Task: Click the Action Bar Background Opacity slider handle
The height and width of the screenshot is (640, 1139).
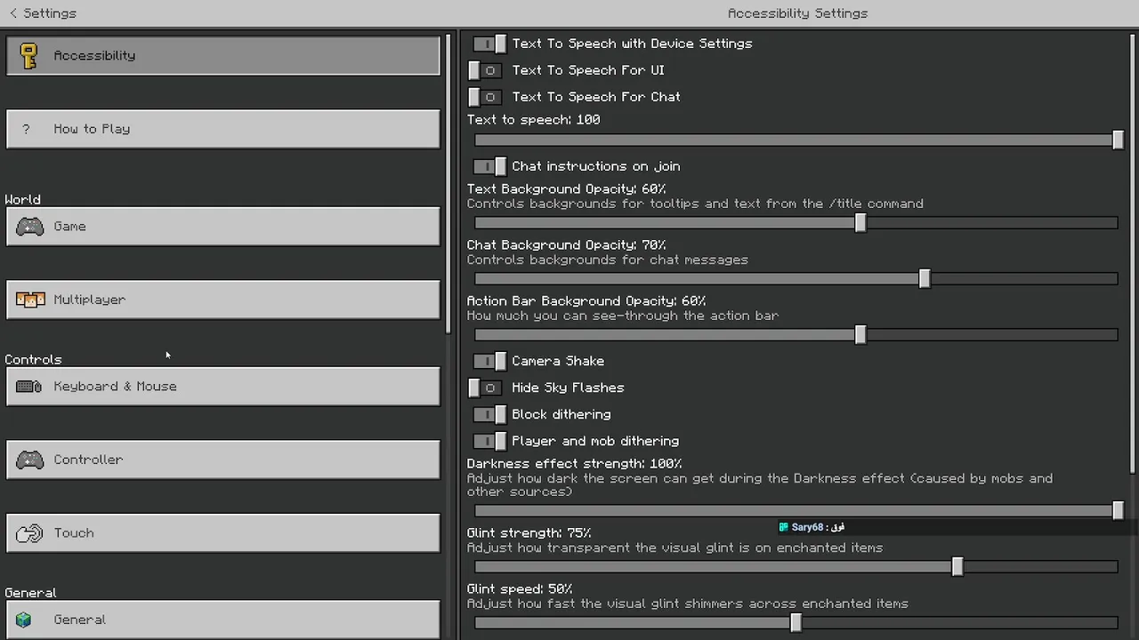Action: point(860,335)
